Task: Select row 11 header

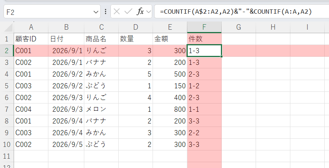Action: click(7, 156)
